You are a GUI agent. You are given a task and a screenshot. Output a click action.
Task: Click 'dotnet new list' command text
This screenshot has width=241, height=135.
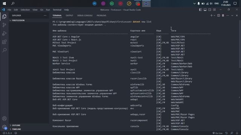[142, 22]
